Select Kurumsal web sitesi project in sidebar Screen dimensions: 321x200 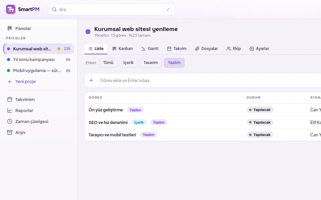[x=38, y=49]
